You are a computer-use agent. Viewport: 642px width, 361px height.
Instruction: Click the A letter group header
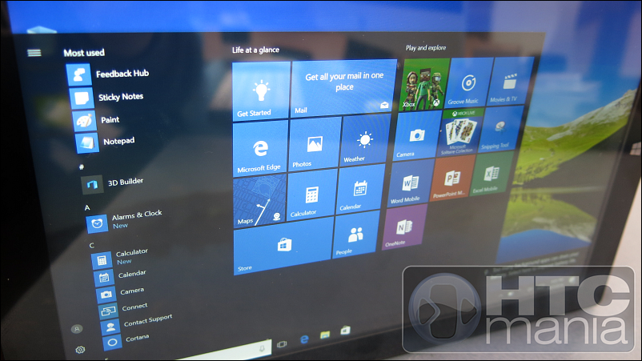[86, 207]
